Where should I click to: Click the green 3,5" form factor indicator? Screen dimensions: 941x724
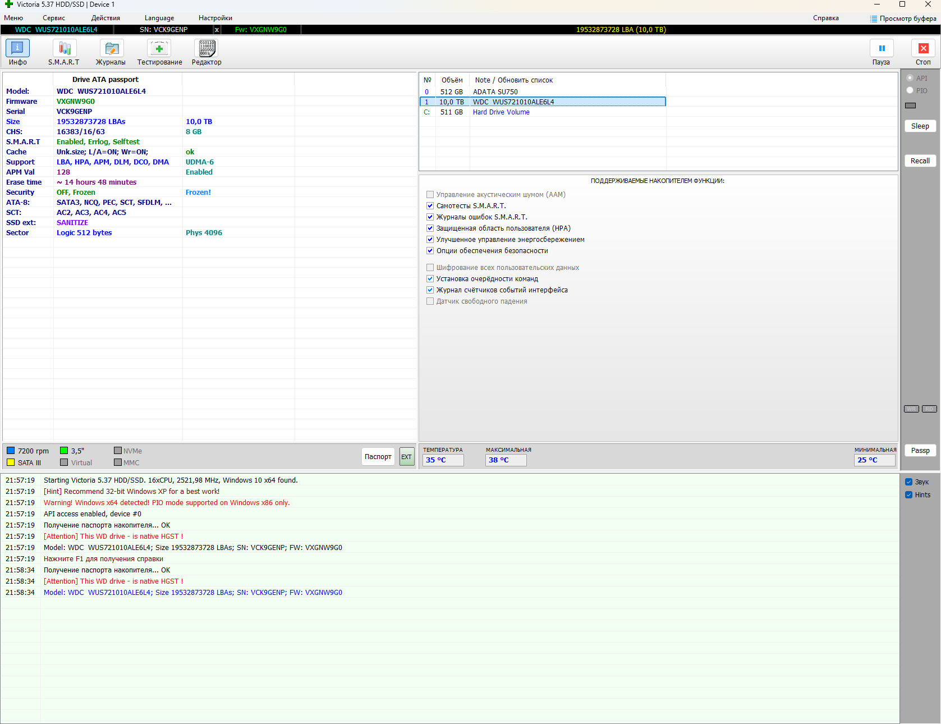point(64,451)
